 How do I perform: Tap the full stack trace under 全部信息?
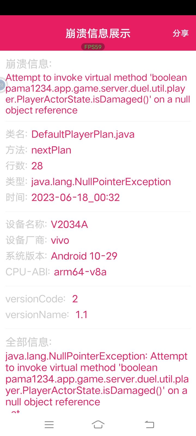coord(97,379)
